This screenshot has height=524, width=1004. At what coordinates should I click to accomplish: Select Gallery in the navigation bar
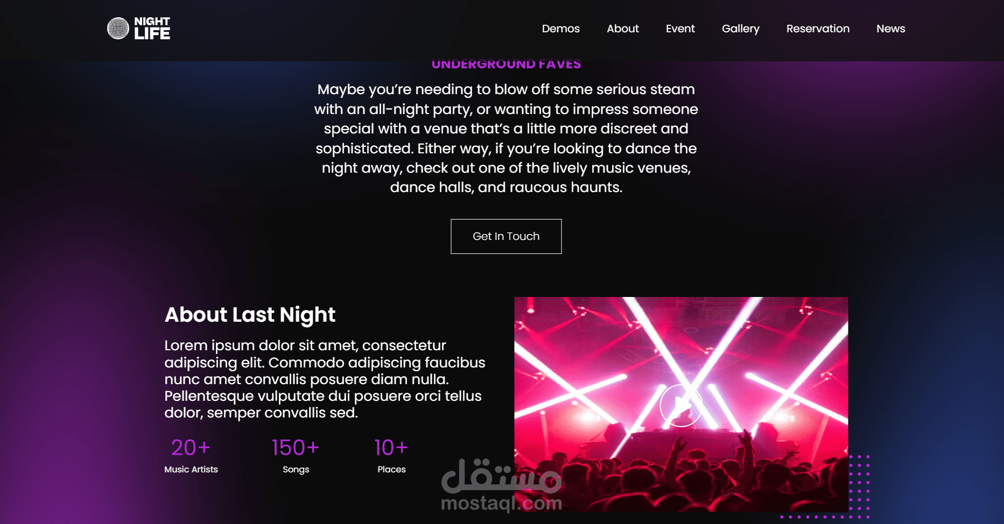[x=740, y=29]
